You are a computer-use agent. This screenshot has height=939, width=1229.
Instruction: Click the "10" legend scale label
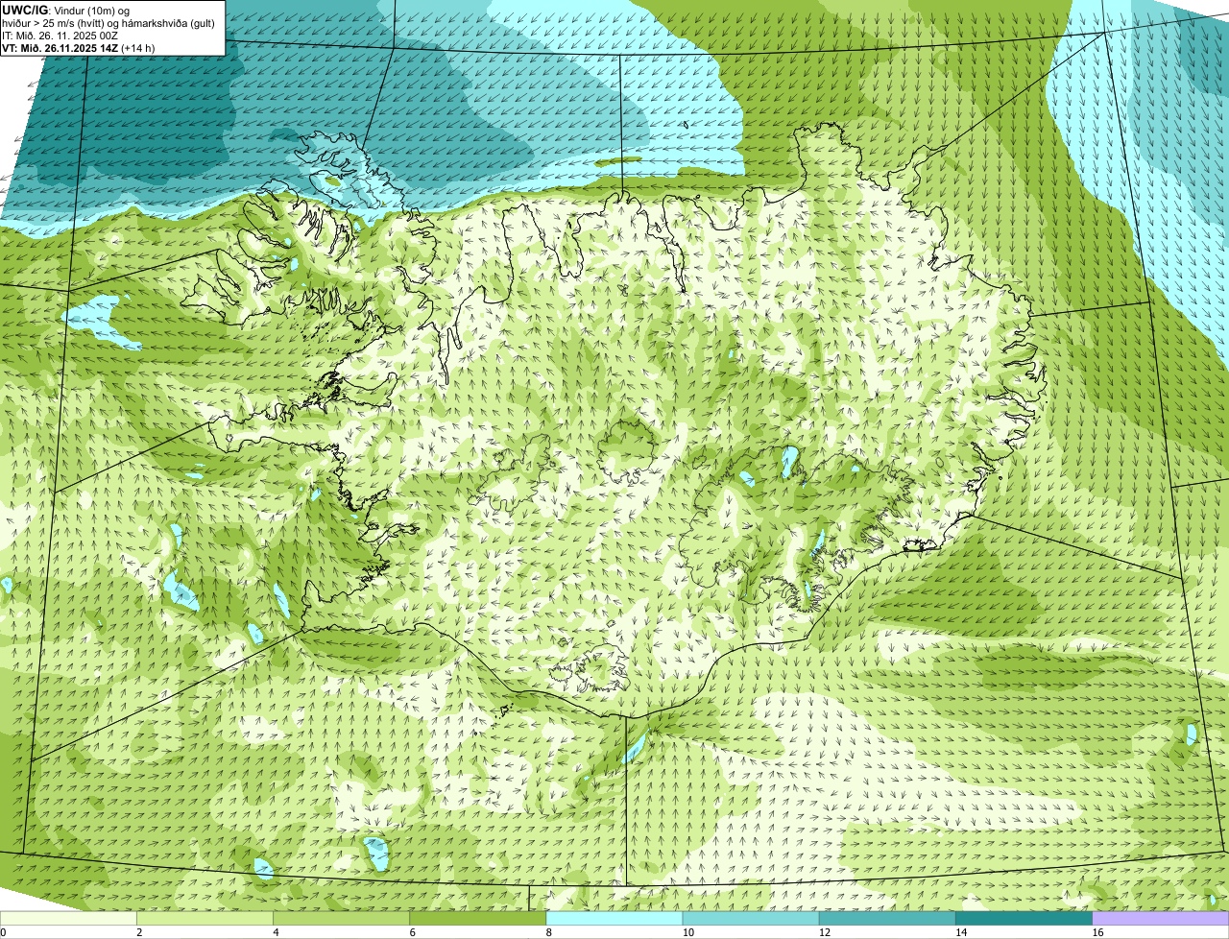(x=687, y=932)
